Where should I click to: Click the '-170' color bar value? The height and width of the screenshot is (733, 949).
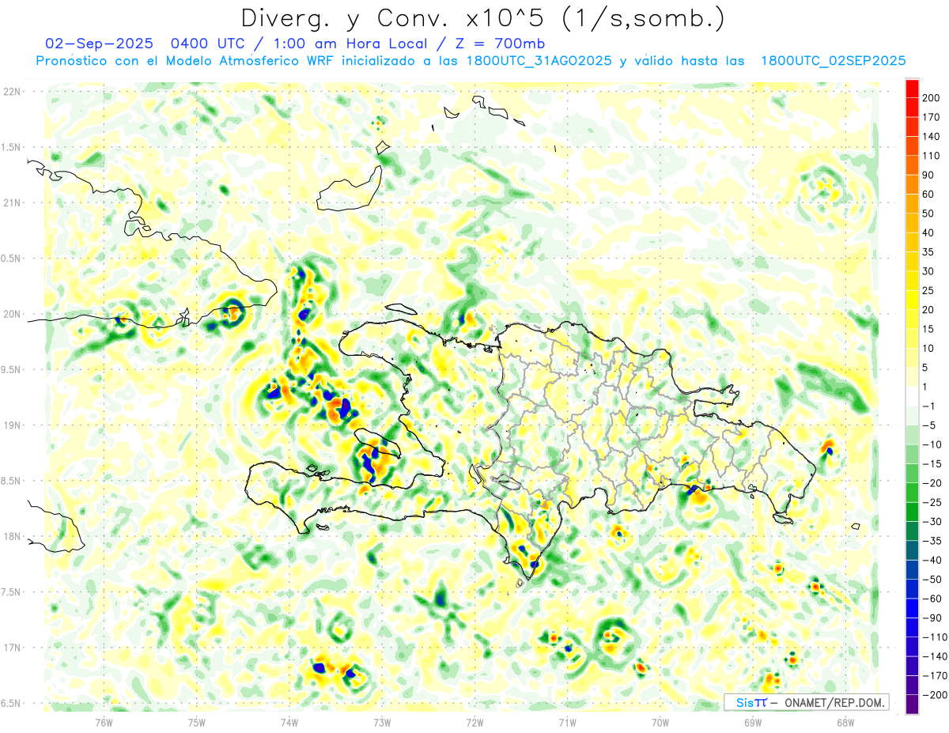934,676
